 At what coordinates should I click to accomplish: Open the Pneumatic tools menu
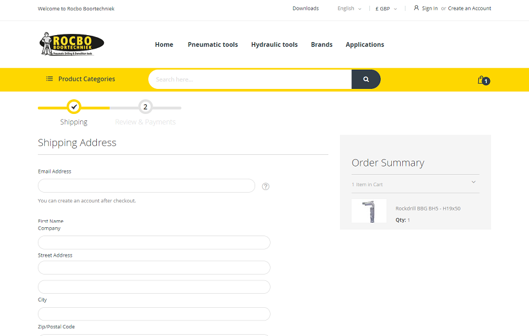point(213,44)
